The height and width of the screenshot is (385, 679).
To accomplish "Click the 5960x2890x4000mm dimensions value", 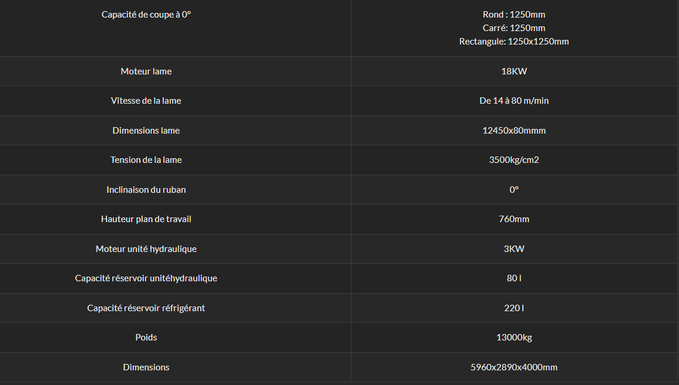I will [513, 367].
